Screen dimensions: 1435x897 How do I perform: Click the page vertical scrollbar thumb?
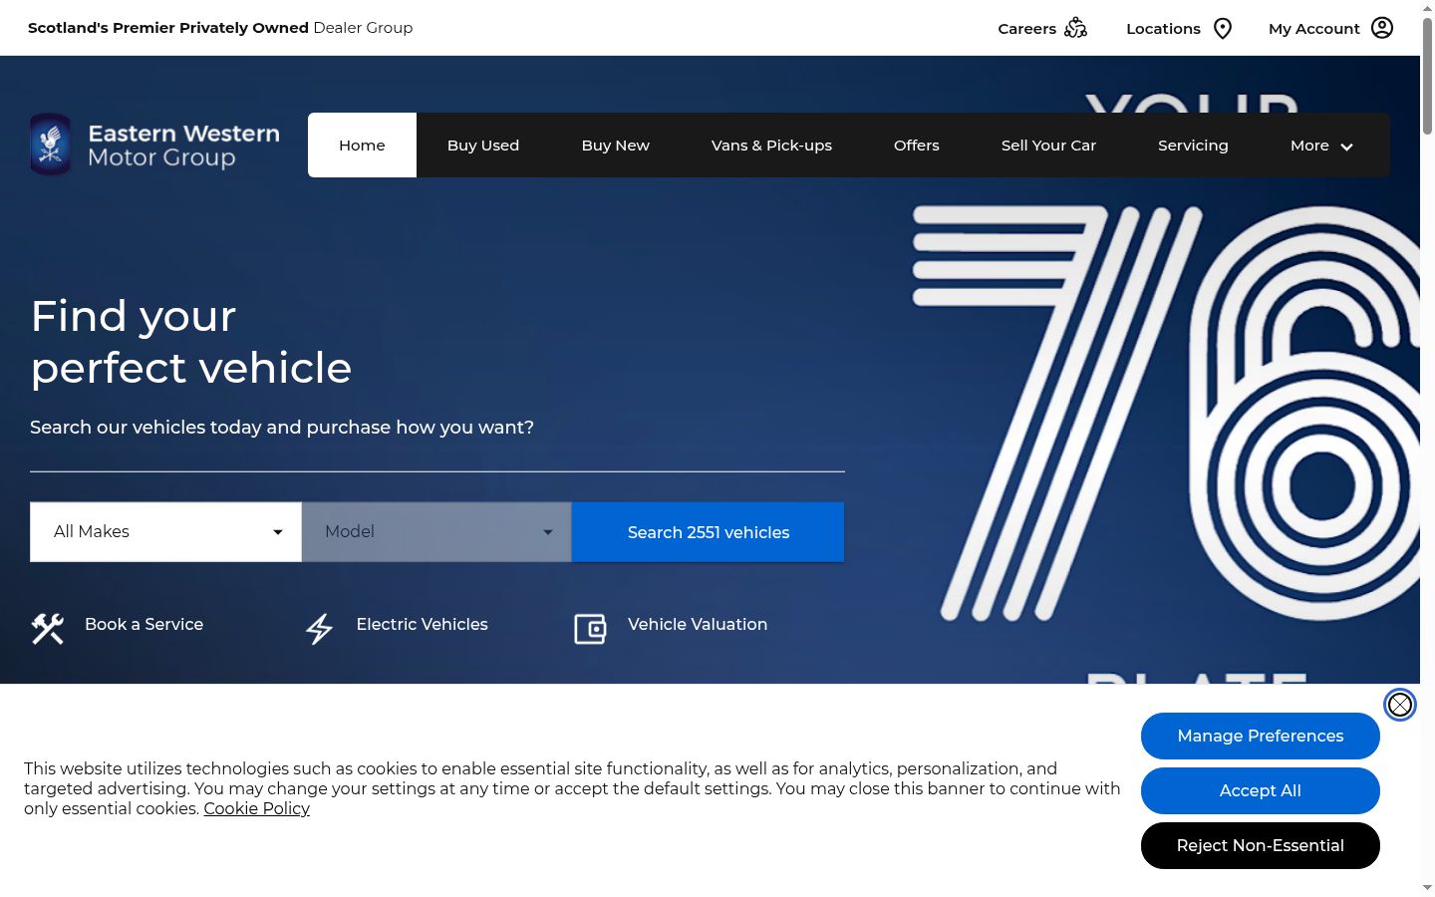click(x=1427, y=75)
